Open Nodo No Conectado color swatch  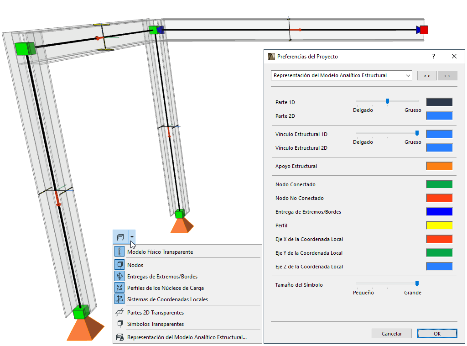pos(439,198)
